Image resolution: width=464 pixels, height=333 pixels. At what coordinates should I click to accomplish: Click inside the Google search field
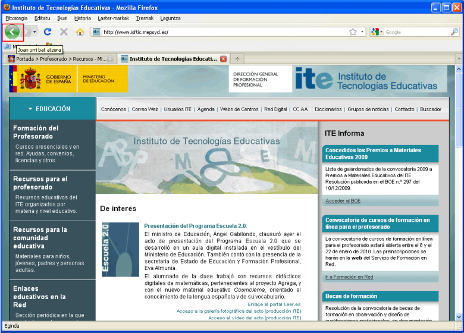click(x=416, y=32)
